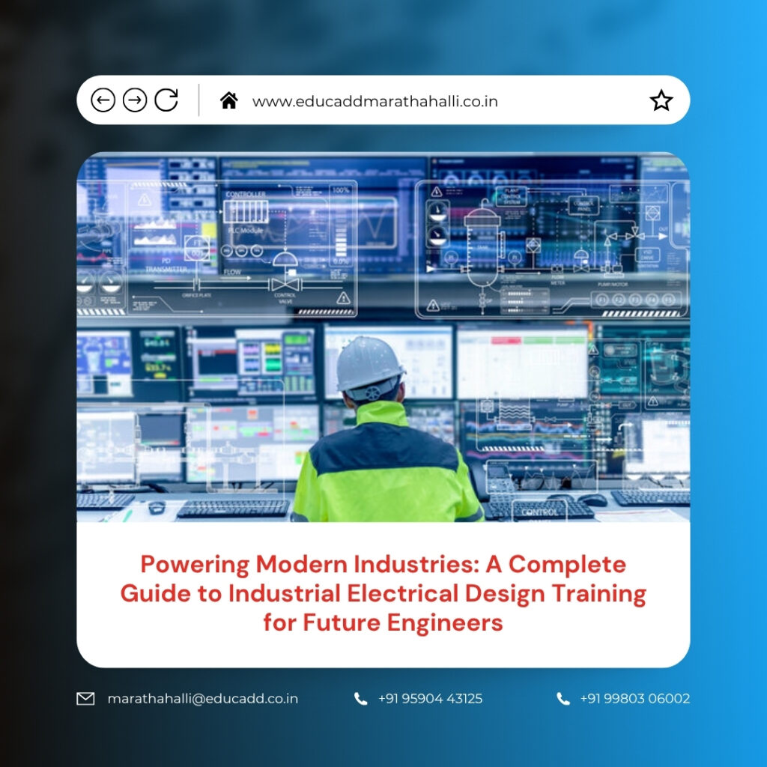767x767 pixels.
Task: Click the control room photo
Action: point(383,337)
